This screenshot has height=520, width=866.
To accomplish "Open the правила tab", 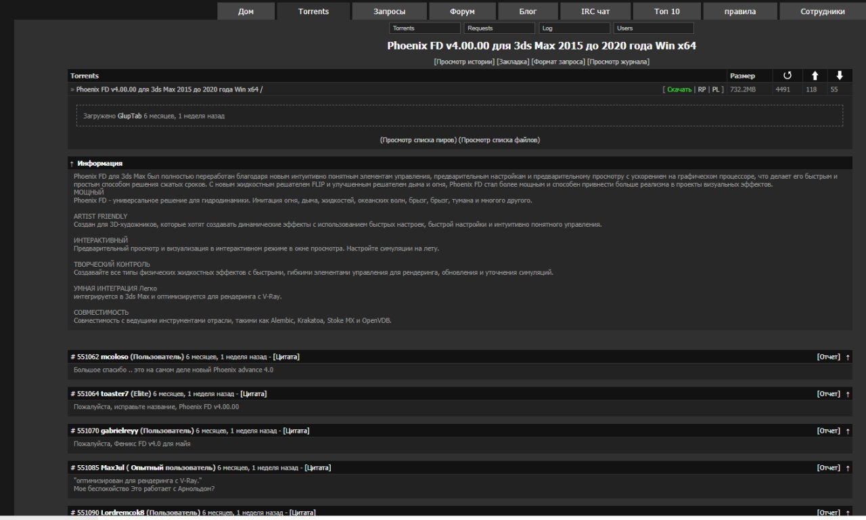I will (740, 12).
